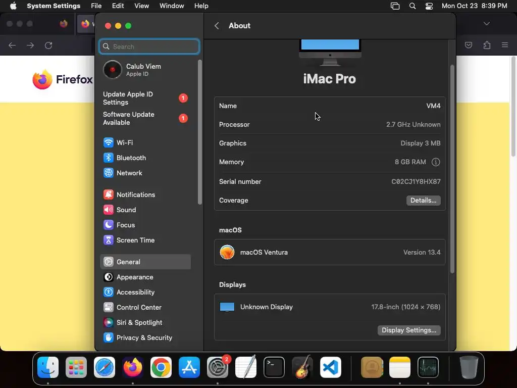Click back arrow in Firefox window

tap(12, 45)
